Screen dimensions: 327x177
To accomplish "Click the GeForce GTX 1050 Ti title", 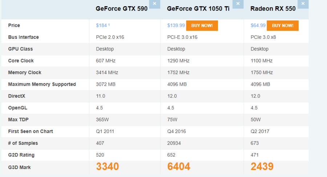I will pos(198,8).
